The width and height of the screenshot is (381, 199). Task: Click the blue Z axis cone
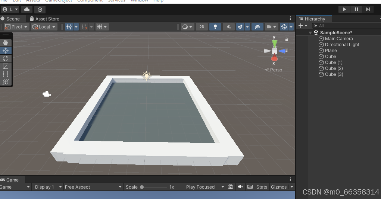282,51
